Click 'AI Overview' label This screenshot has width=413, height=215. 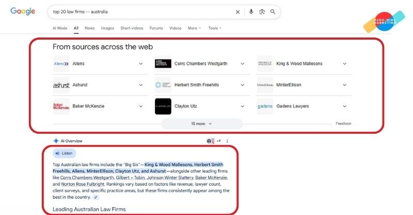click(x=71, y=141)
